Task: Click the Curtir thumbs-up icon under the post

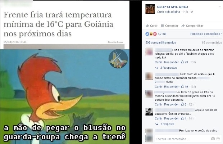Action: point(147,26)
